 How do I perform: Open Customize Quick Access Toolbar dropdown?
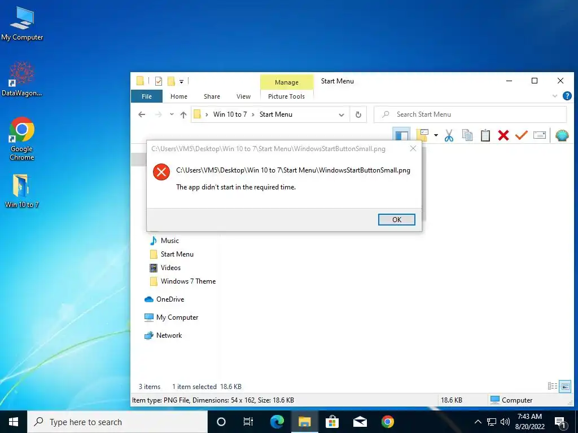pyautogui.click(x=181, y=81)
